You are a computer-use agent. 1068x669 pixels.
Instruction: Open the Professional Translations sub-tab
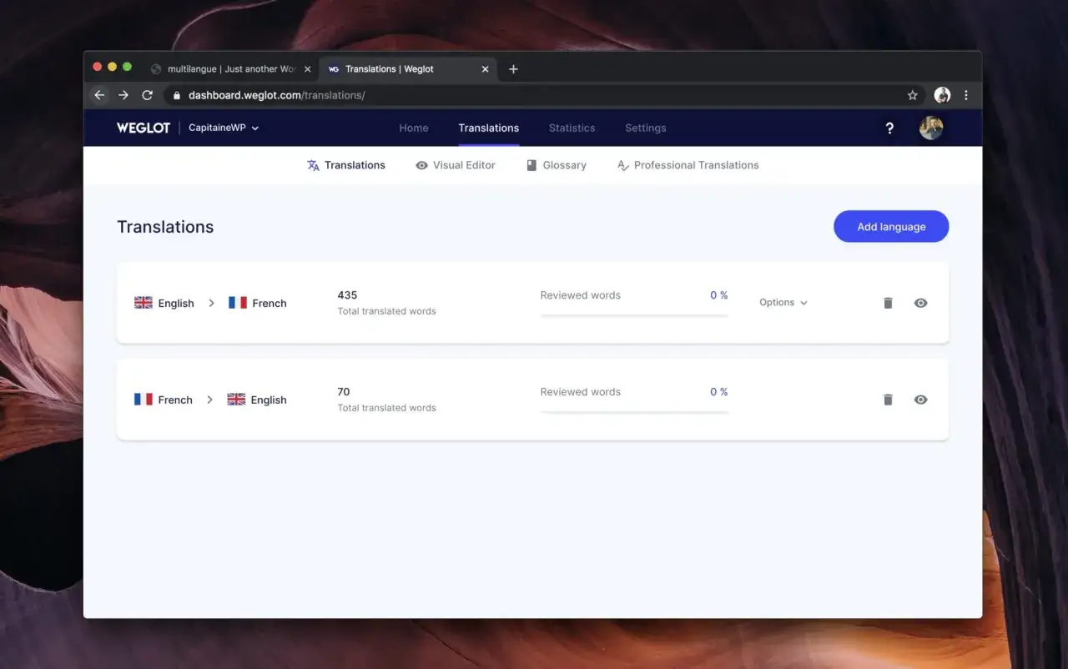(x=688, y=165)
